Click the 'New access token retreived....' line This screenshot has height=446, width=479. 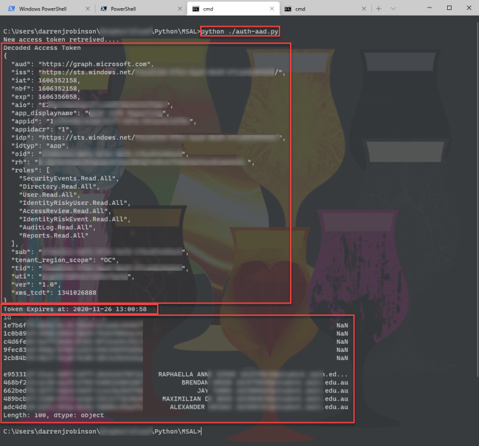61,40
